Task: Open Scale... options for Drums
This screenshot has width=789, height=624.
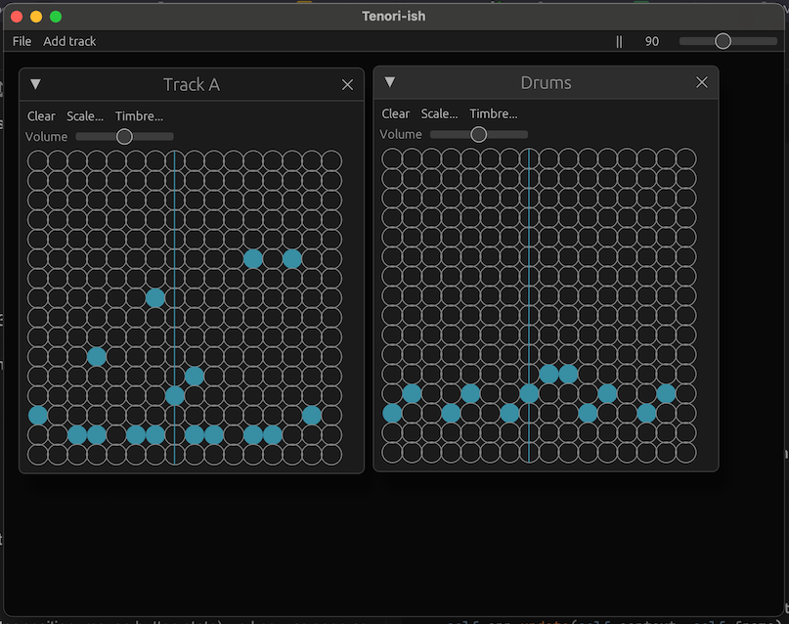Action: coord(439,114)
